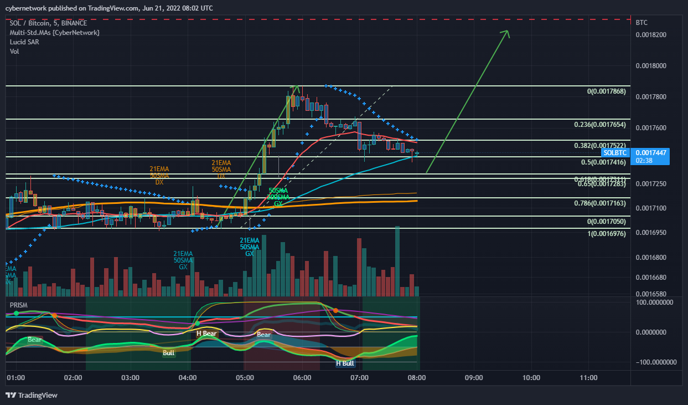Click the SOLBTC price tag on axis
688x405 pixels.
615,152
